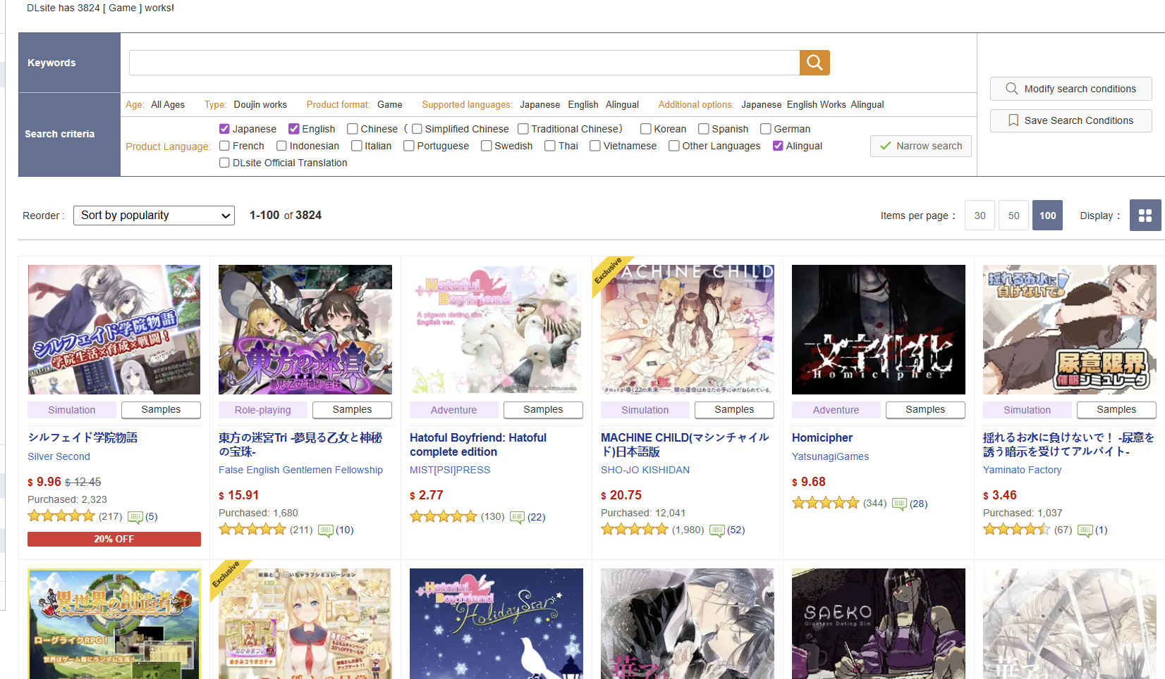Image resolution: width=1165 pixels, height=679 pixels.
Task: Open False English Gentlemen Fellowship link
Action: [300, 470]
